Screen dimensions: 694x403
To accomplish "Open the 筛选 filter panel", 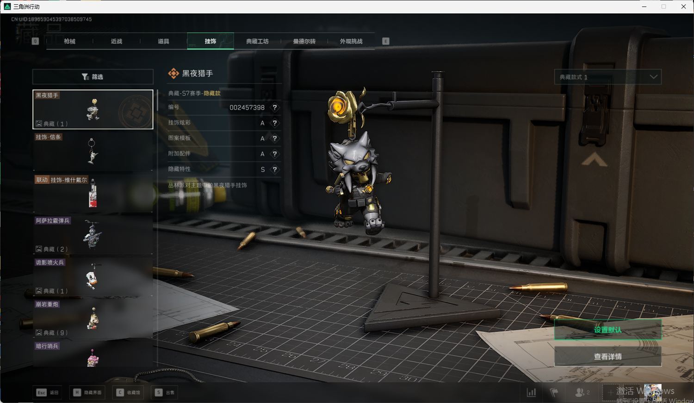I will [x=93, y=77].
